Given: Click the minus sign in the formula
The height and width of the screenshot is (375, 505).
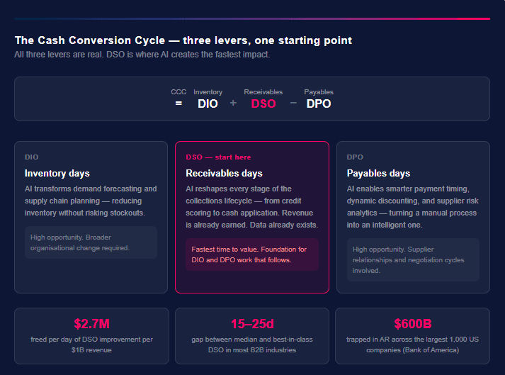Looking at the screenshot, I should click(x=293, y=103).
